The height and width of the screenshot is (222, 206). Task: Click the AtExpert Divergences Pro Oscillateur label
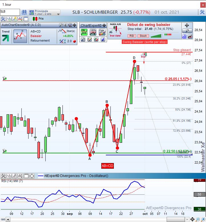(x=76, y=176)
